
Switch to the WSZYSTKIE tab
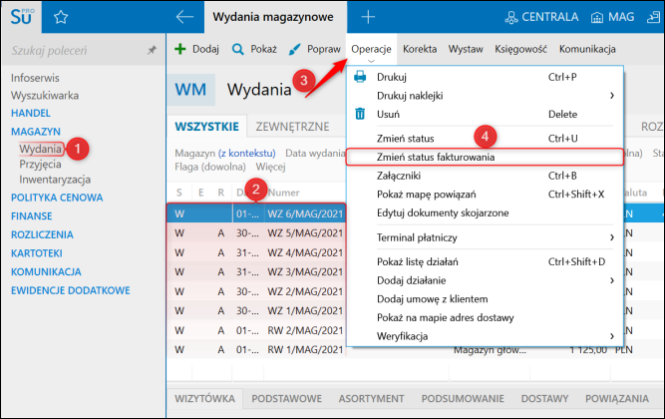pyautogui.click(x=207, y=127)
